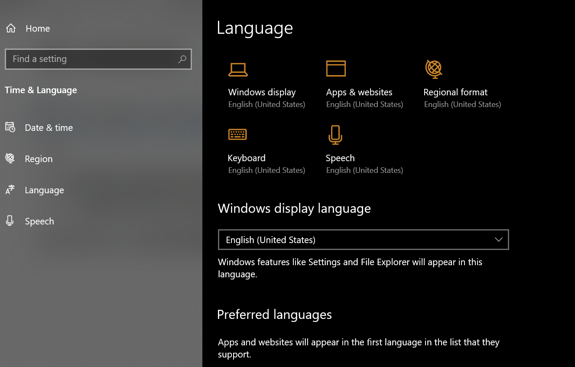Open the Windows display language dropdown
The height and width of the screenshot is (367, 575).
pos(363,240)
